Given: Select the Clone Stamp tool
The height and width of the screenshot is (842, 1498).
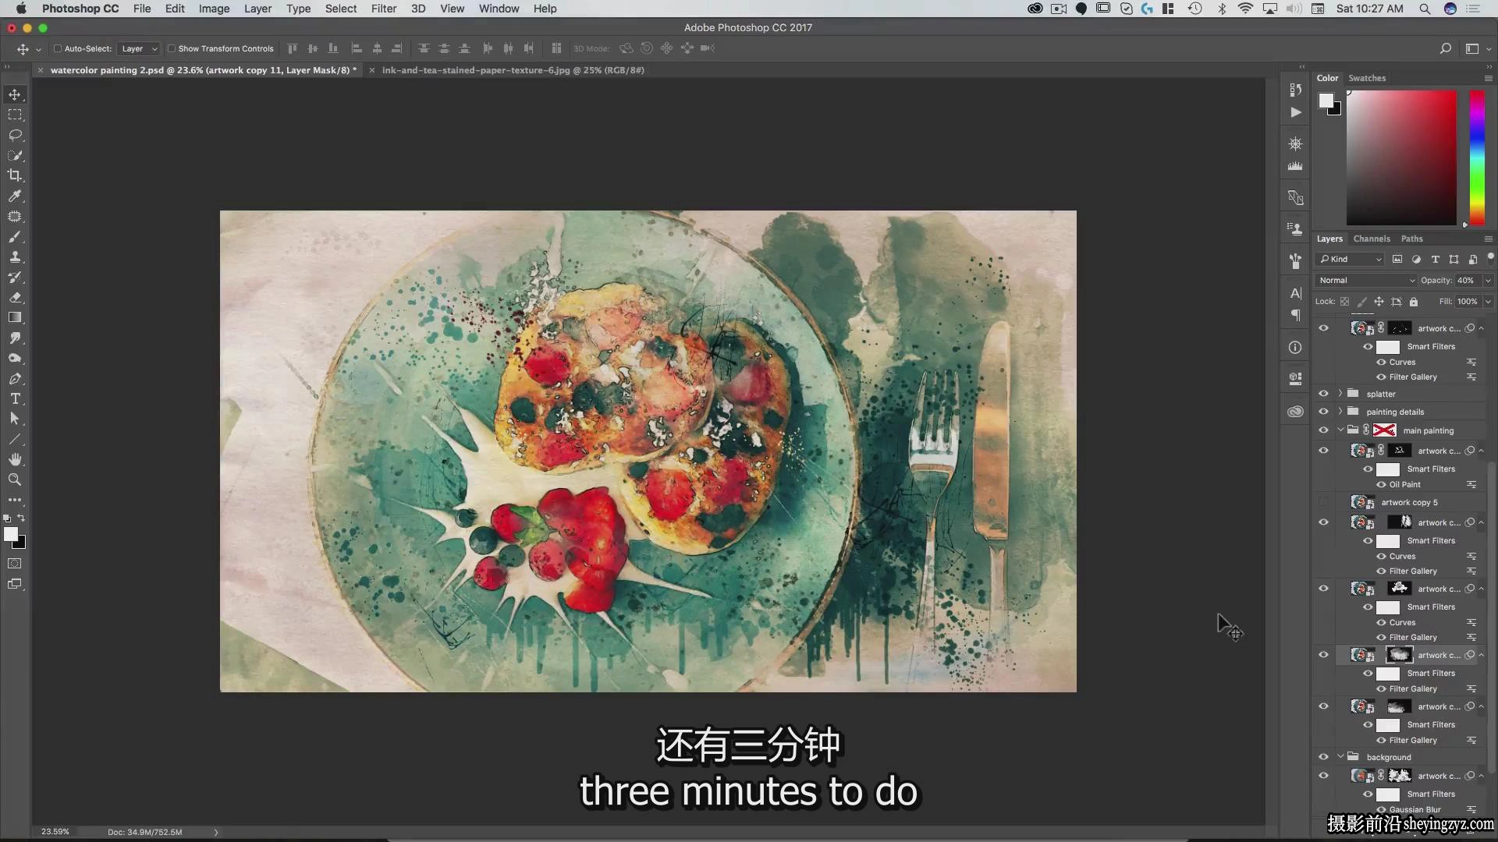Looking at the screenshot, I should [15, 256].
